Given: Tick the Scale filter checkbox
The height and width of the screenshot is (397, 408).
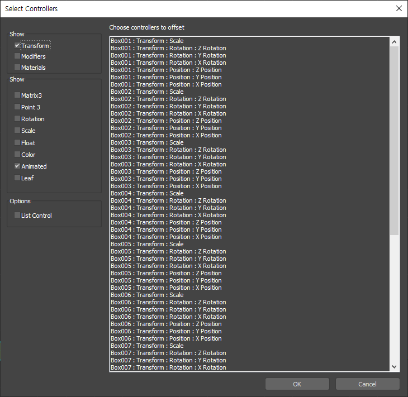Looking at the screenshot, I should point(17,130).
